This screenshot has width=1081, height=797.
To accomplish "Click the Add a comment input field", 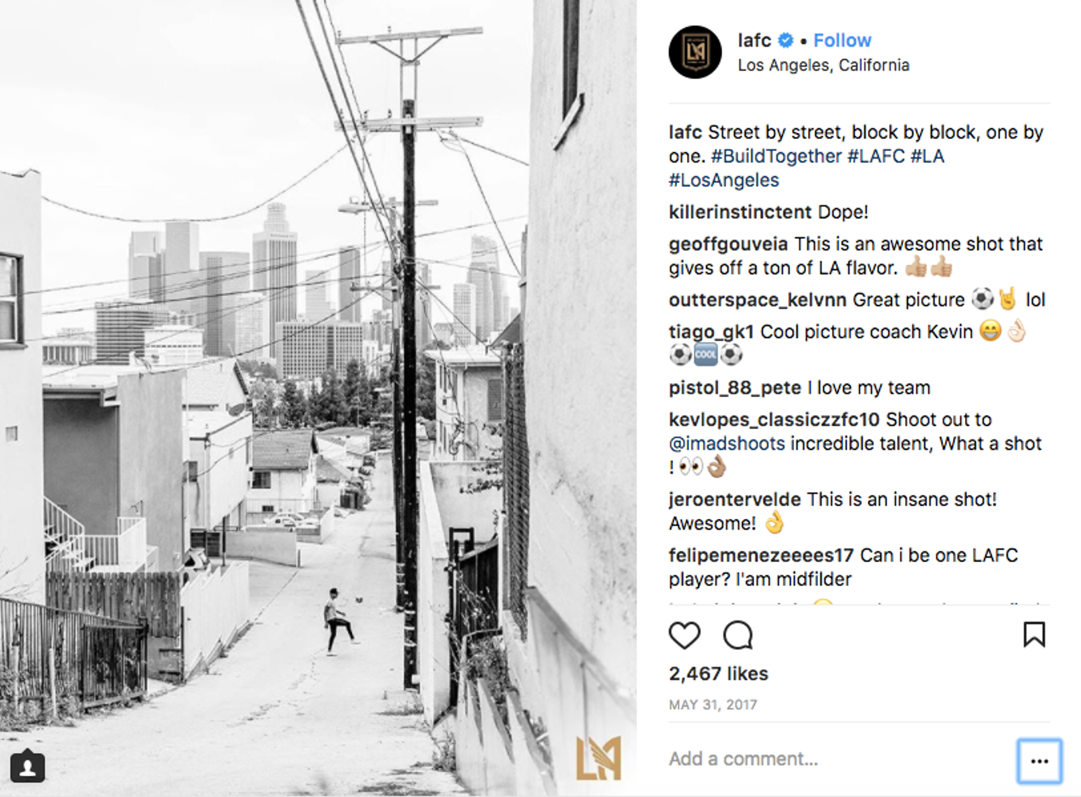I will tap(839, 759).
